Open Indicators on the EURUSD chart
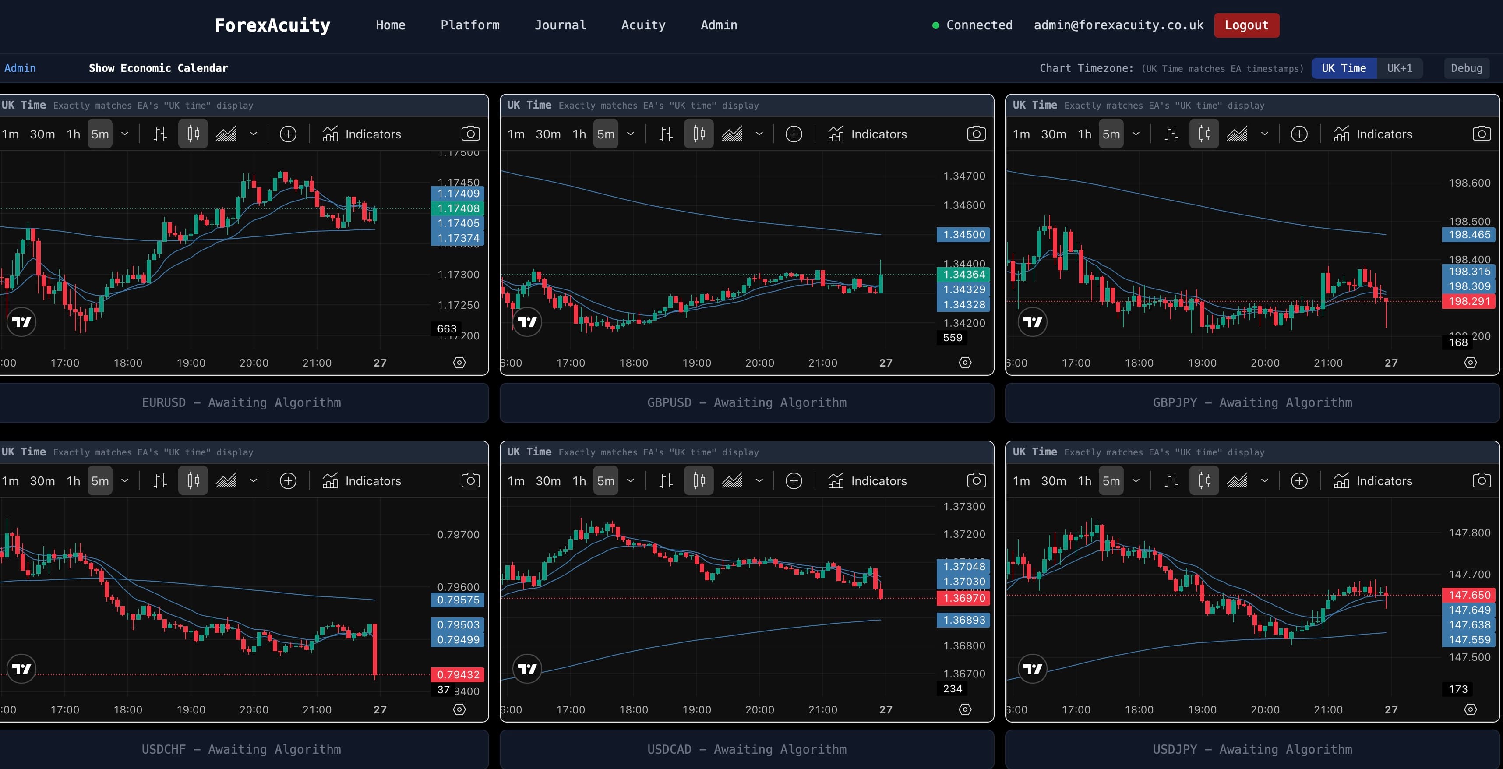This screenshot has height=769, width=1503. pyautogui.click(x=362, y=134)
